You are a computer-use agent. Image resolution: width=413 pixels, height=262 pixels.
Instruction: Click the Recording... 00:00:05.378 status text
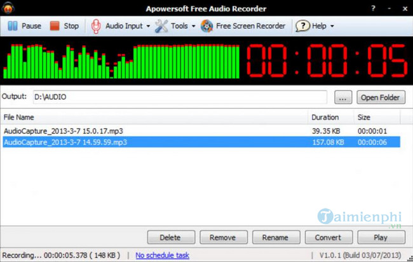[61, 255]
